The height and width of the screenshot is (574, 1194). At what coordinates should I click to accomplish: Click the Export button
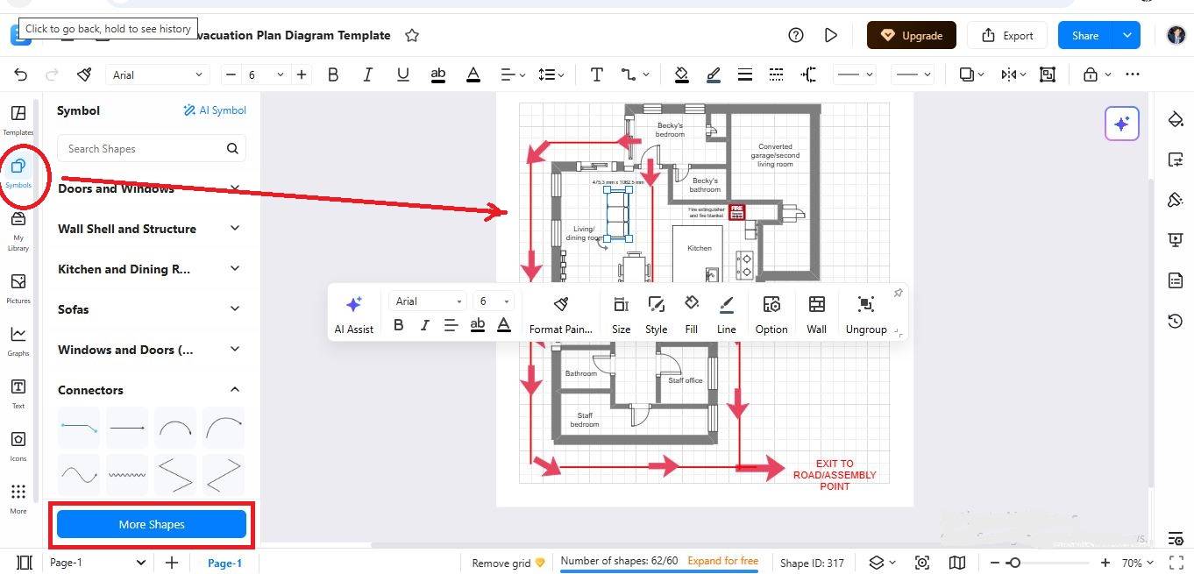pyautogui.click(x=1007, y=35)
